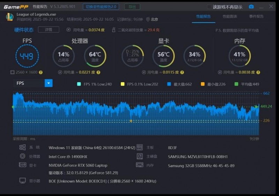Click the Beijing location pin icon
Image resolution: width=279 pixels, height=196 pixels.
click(148, 19)
